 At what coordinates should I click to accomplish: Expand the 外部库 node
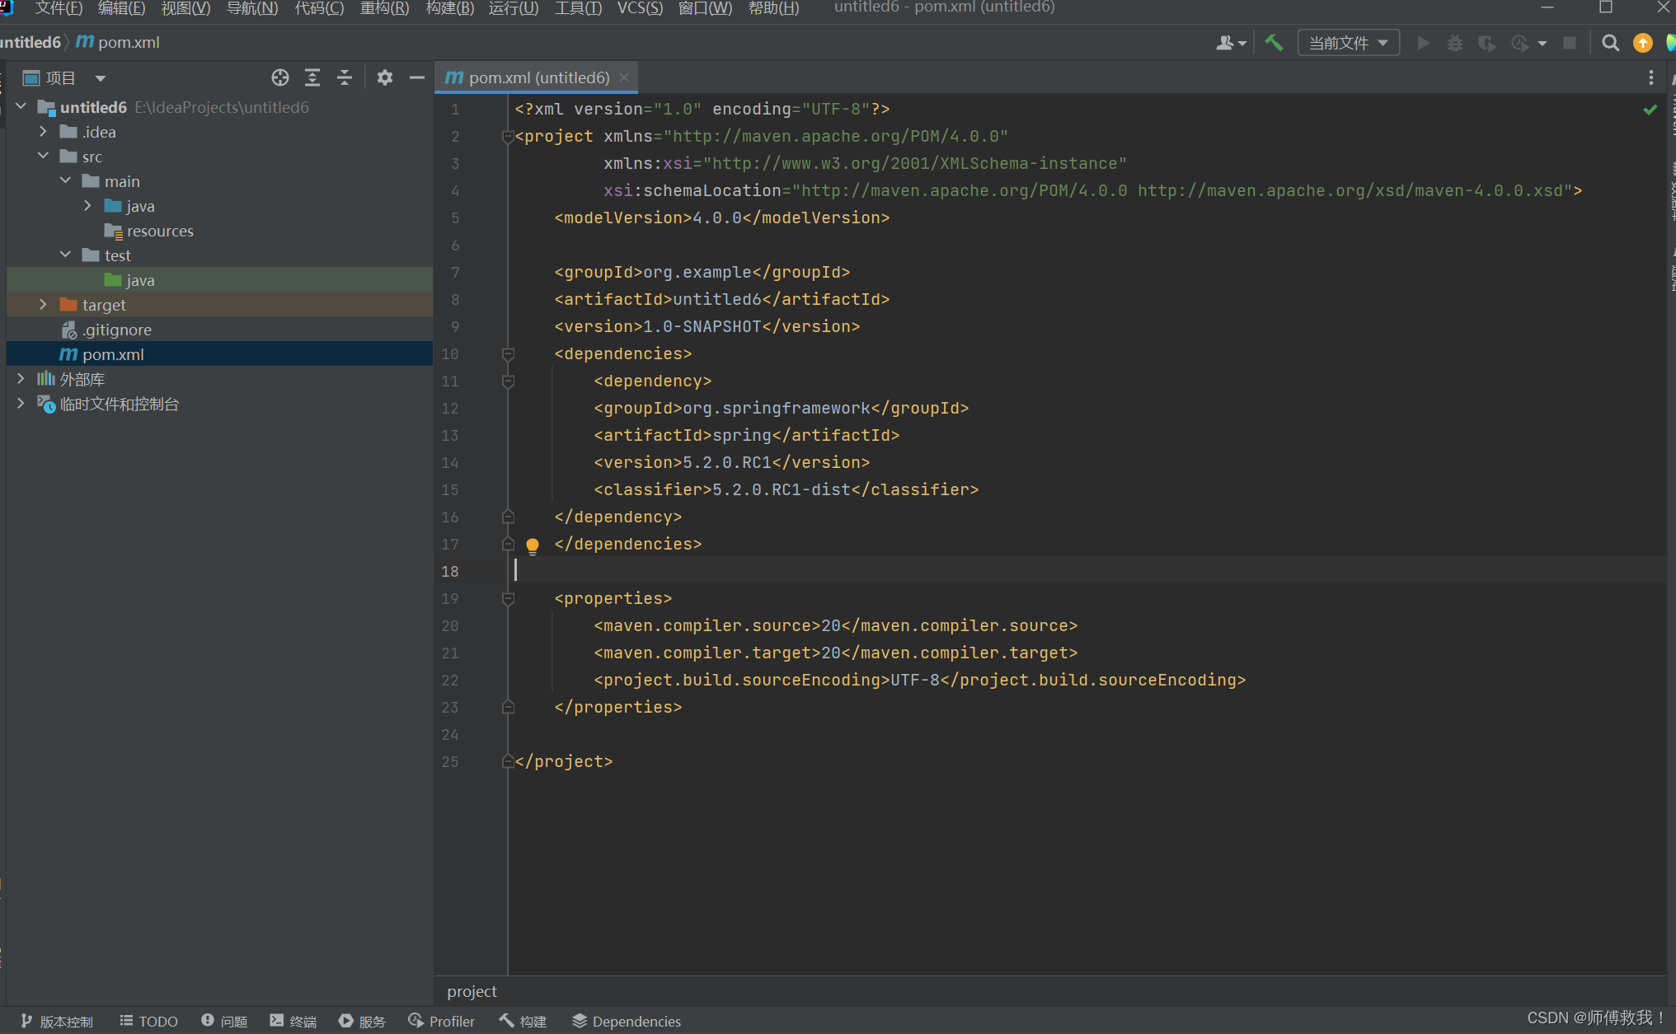pos(21,378)
